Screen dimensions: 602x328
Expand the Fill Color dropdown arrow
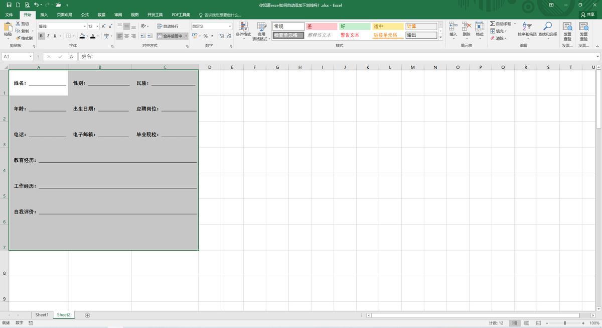coord(87,36)
